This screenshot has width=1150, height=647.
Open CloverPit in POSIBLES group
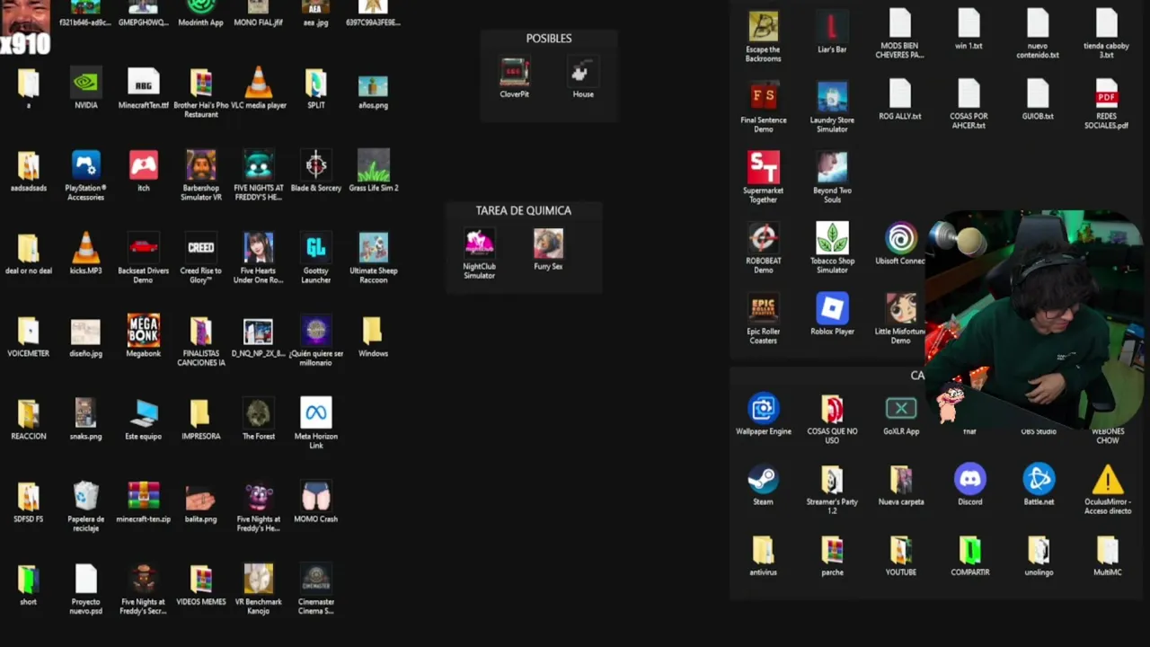(514, 72)
